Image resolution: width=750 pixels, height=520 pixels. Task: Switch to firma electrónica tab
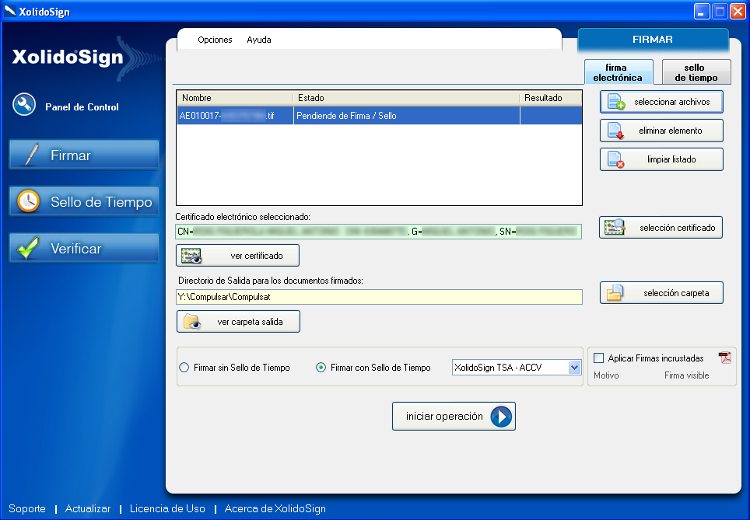tap(619, 72)
